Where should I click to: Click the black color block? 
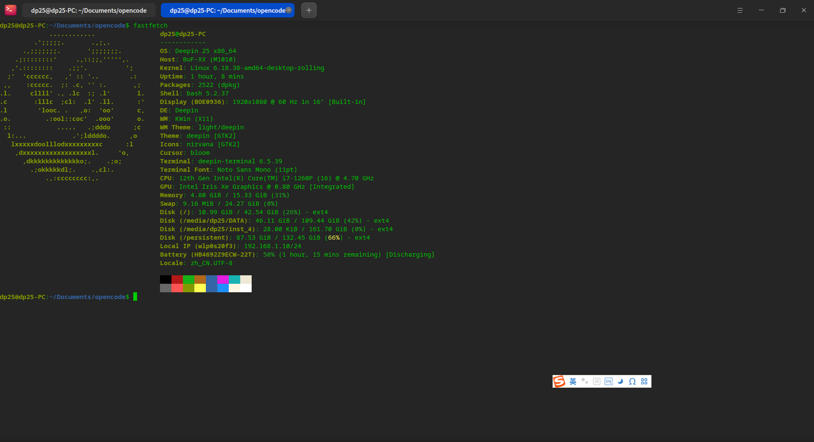pyautogui.click(x=166, y=280)
